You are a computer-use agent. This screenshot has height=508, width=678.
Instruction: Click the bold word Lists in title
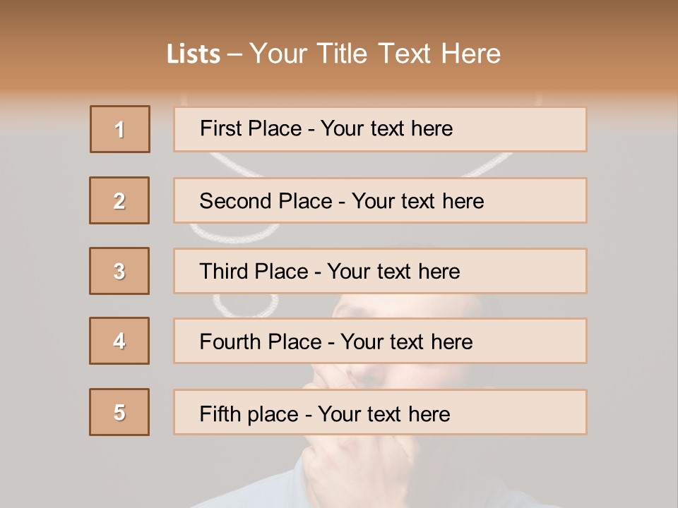click(193, 54)
